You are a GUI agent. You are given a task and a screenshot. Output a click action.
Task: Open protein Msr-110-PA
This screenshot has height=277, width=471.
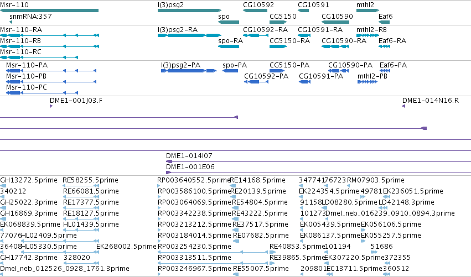pos(27,65)
